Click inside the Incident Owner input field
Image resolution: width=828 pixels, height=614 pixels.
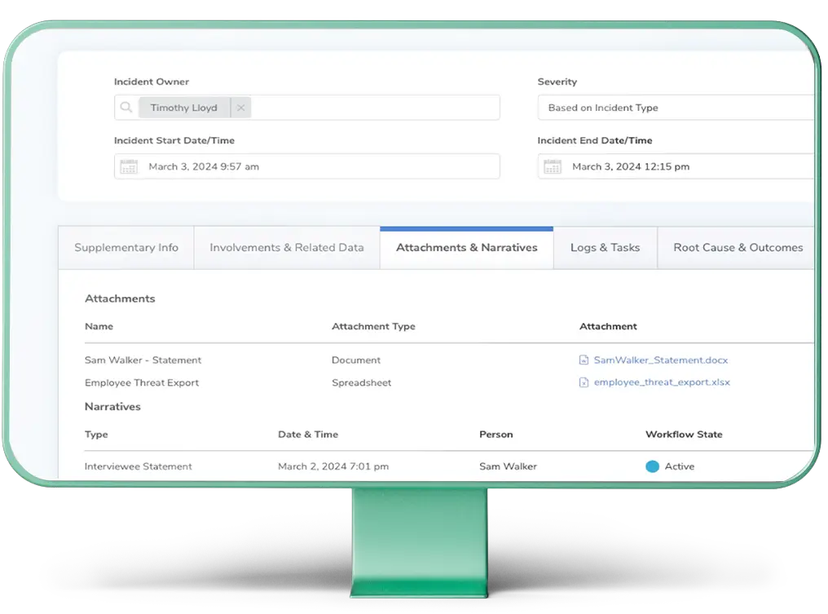306,108
